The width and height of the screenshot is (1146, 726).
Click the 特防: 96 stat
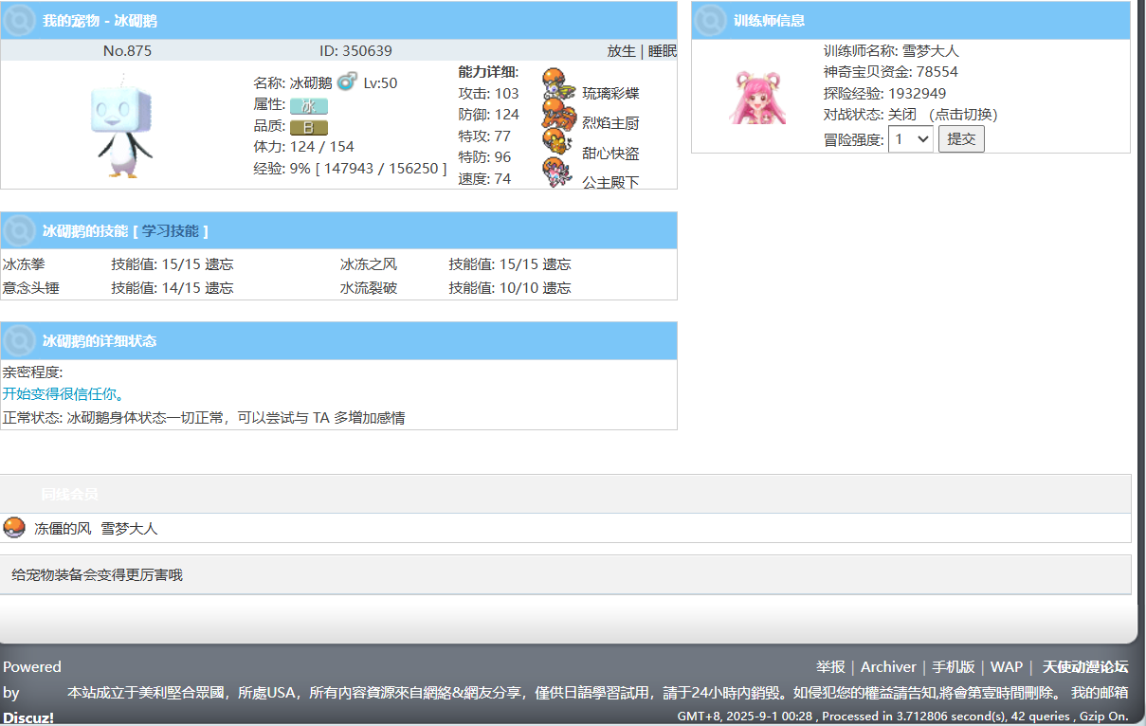(484, 157)
